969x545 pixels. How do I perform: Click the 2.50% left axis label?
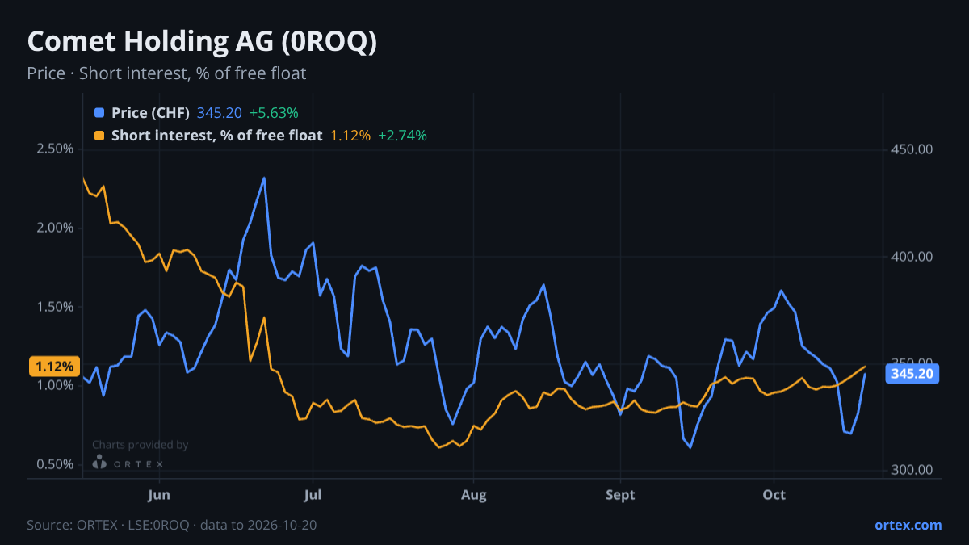(55, 149)
